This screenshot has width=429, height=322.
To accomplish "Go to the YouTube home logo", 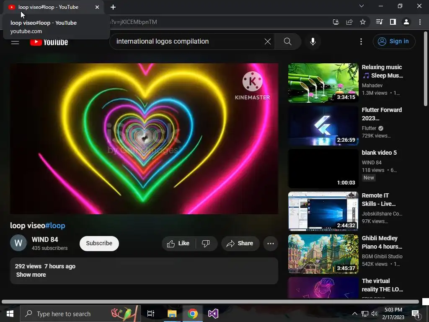I will [x=49, y=42].
